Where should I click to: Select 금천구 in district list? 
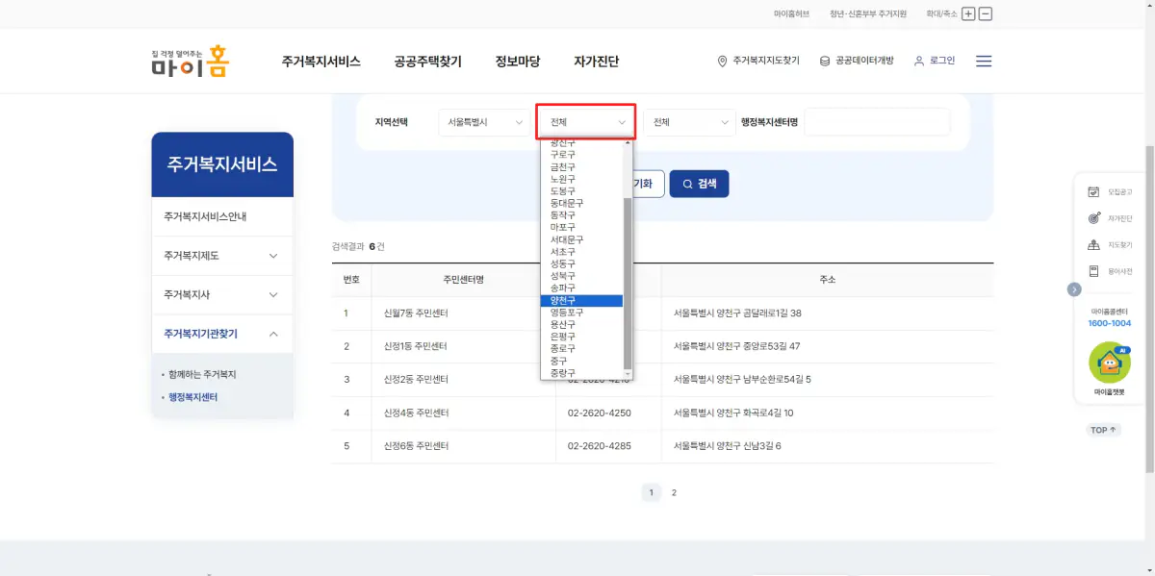[x=582, y=167]
